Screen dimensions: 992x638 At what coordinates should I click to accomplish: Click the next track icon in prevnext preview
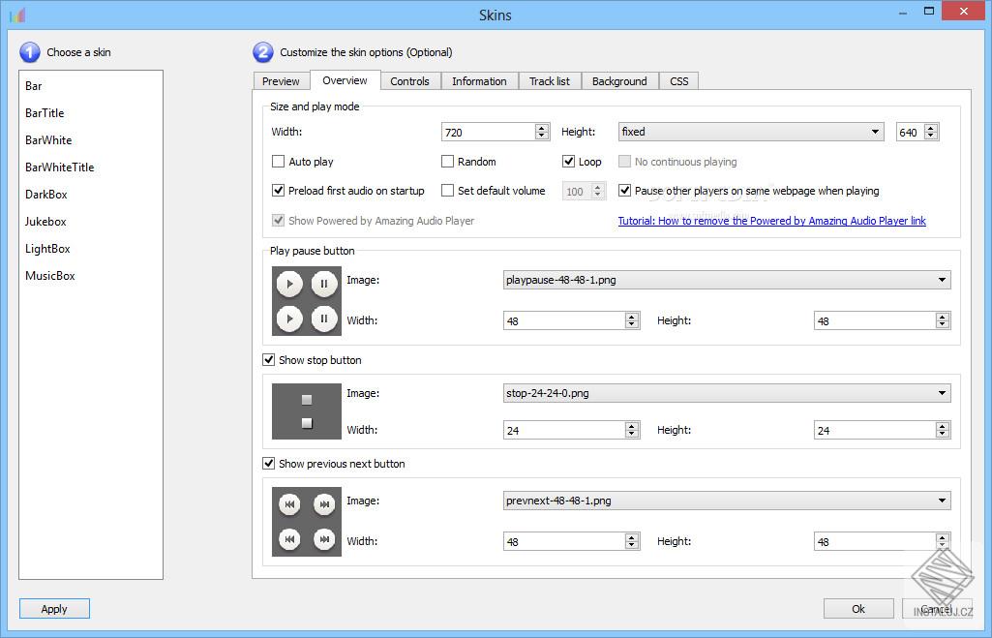322,503
